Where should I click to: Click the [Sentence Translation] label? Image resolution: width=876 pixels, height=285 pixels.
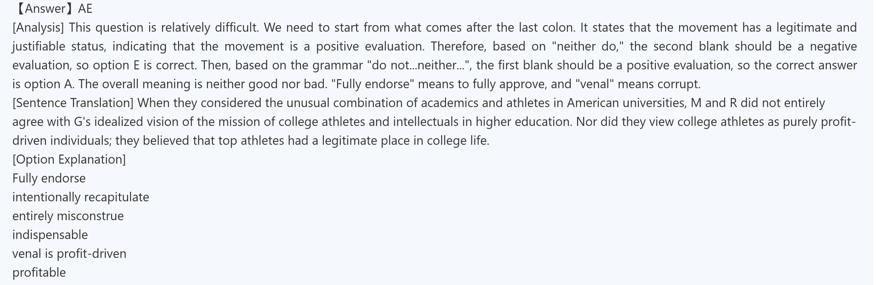click(x=73, y=103)
